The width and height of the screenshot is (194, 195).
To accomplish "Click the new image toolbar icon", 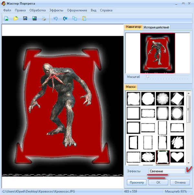I will tap(6, 18).
